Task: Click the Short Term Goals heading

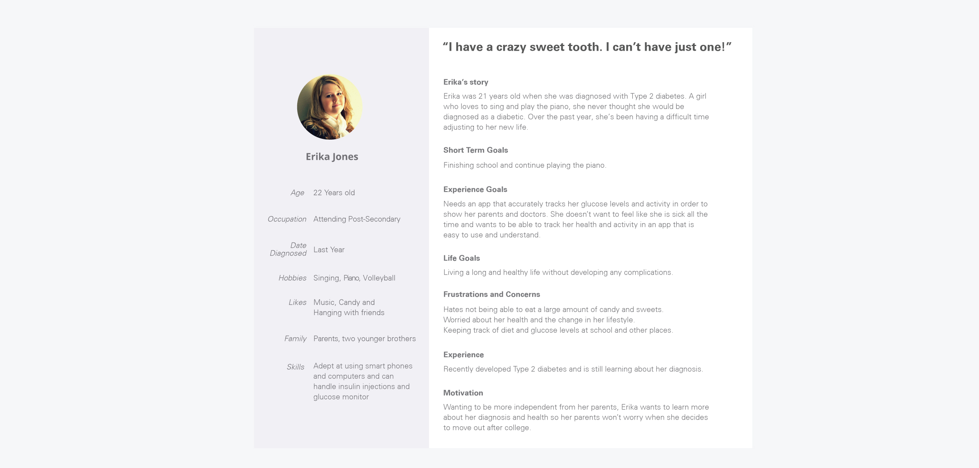Action: (475, 150)
